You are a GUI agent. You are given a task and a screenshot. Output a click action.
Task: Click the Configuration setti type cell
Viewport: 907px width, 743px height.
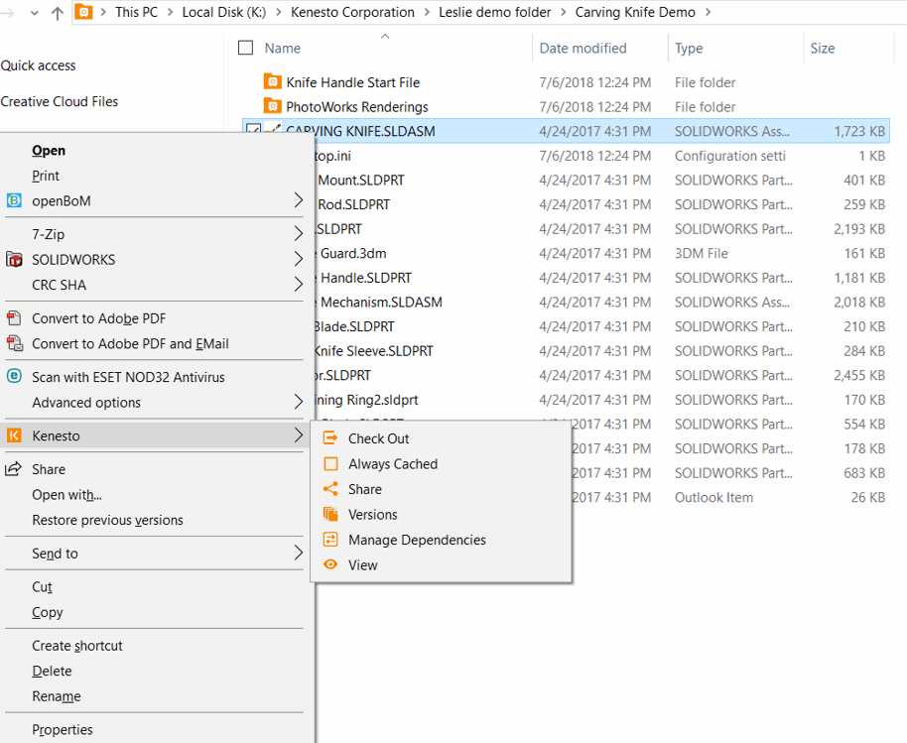point(730,156)
